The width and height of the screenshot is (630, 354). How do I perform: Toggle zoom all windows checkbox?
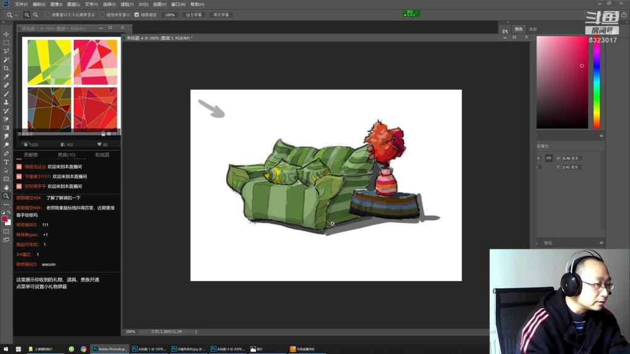click(x=102, y=15)
